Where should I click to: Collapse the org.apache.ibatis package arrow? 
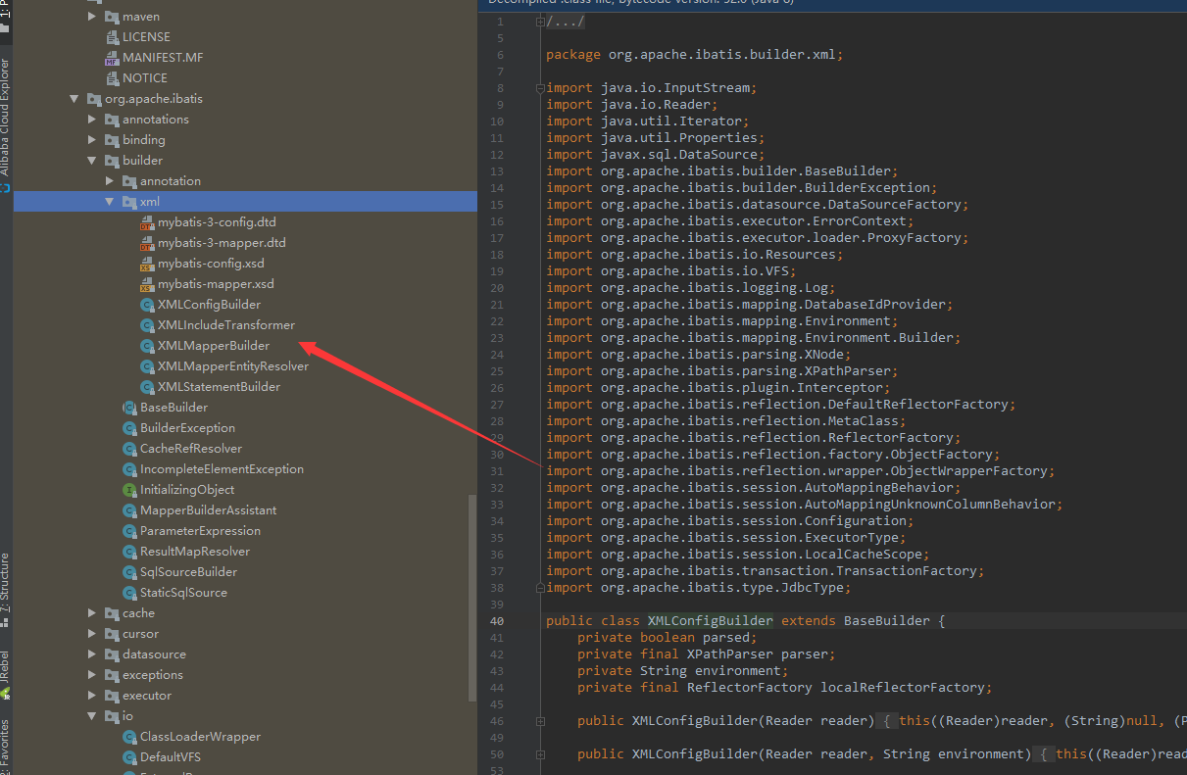coord(74,99)
